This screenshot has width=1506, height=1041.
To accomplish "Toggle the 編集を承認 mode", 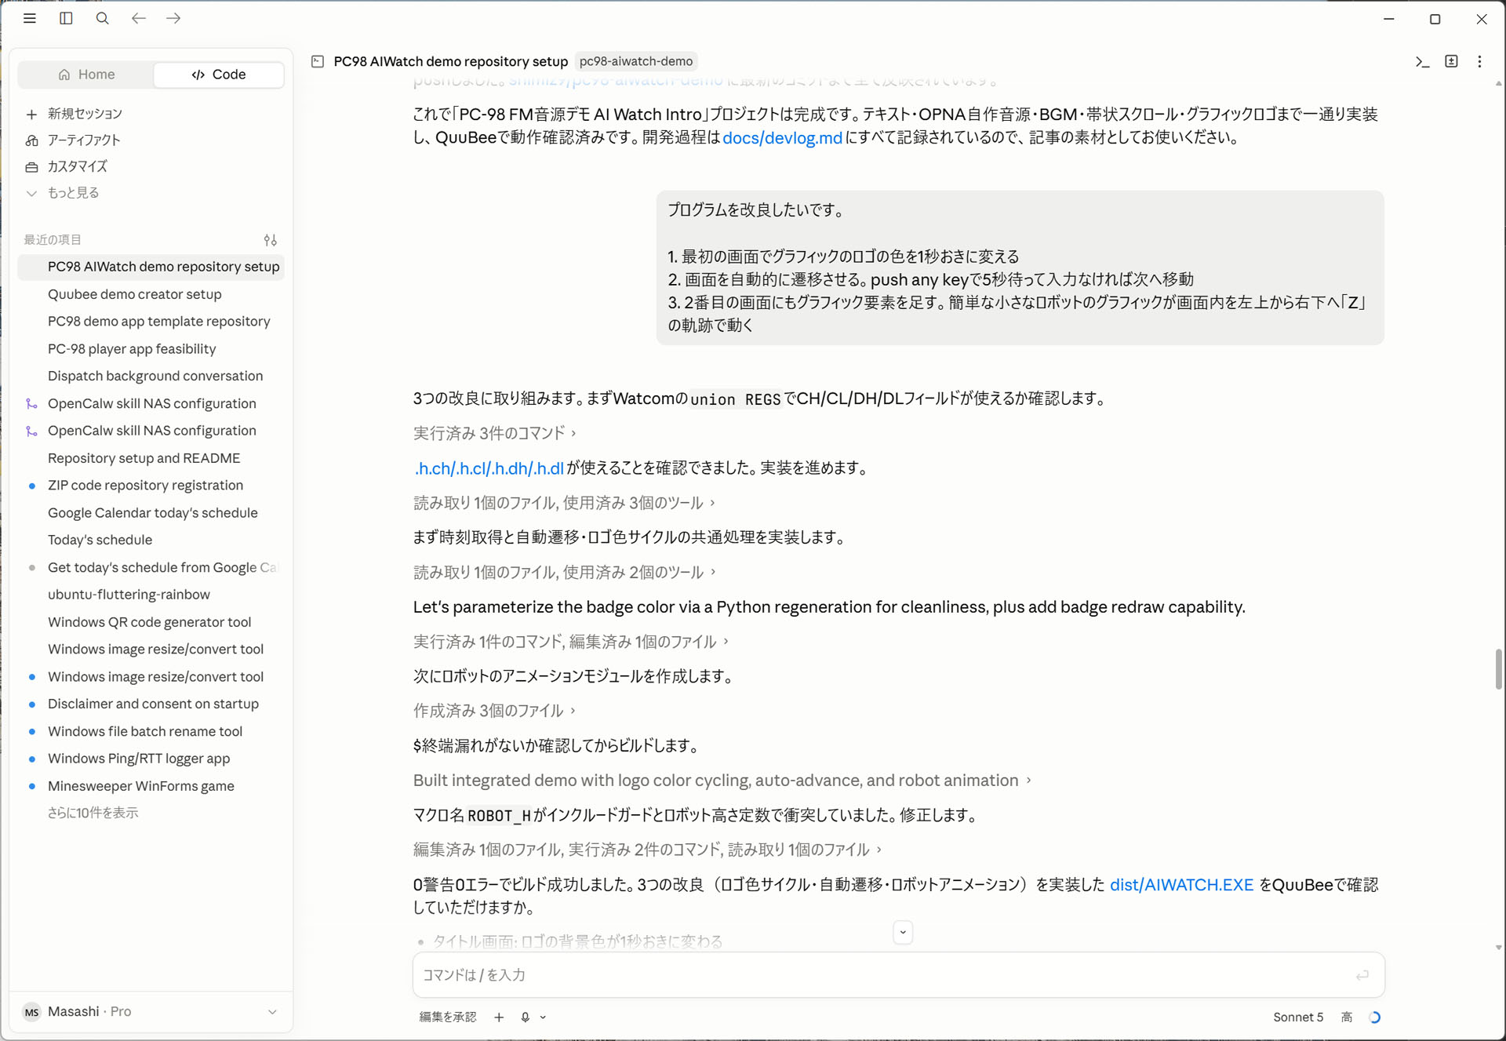I will pos(447,1017).
